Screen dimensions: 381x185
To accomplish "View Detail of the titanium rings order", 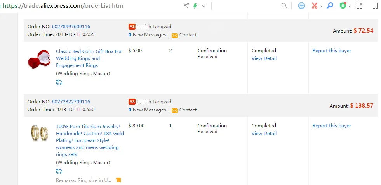I will pyautogui.click(x=264, y=134).
